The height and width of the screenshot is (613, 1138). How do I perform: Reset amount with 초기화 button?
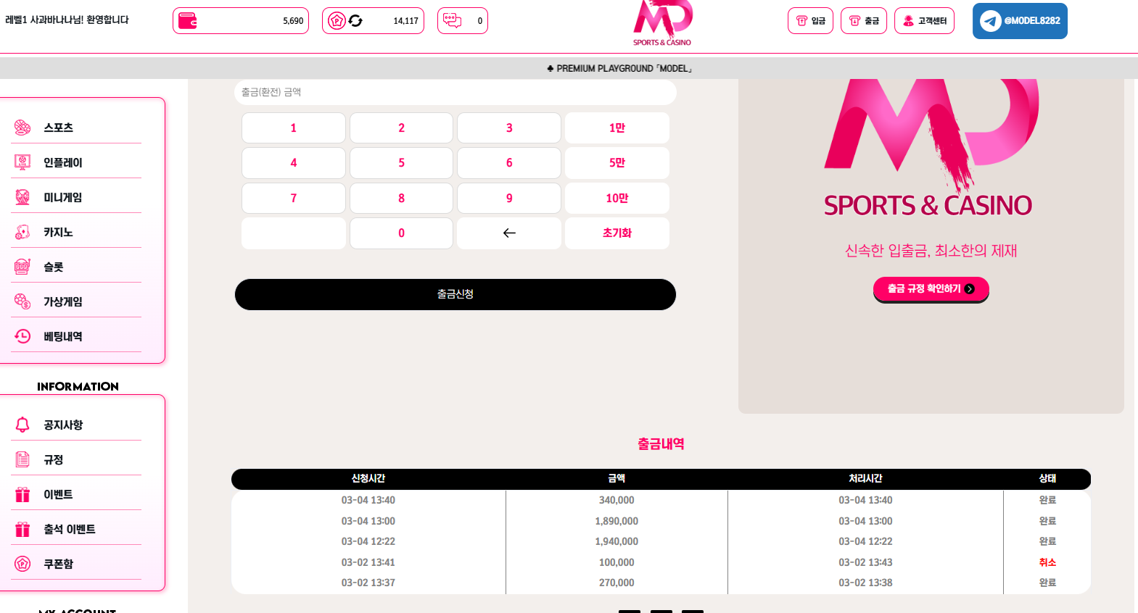coord(617,233)
